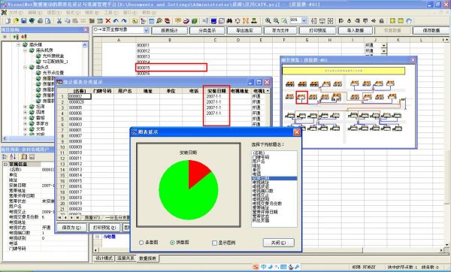Click the blue floppy-disk Save icon in toolbar

coord(24,21)
